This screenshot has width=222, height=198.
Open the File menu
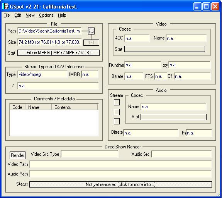[7, 15]
